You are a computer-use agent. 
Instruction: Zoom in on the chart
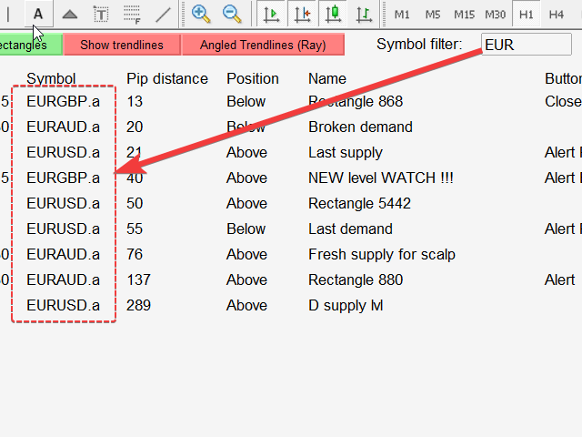click(201, 15)
